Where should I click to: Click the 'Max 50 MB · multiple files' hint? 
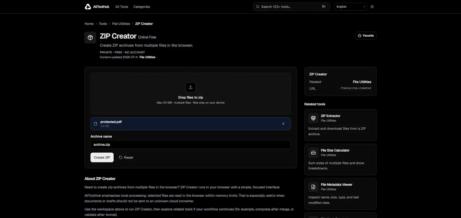pyautogui.click(x=190, y=103)
